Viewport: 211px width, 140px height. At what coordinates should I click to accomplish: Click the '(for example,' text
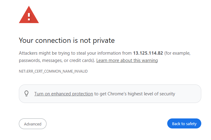[178, 53]
